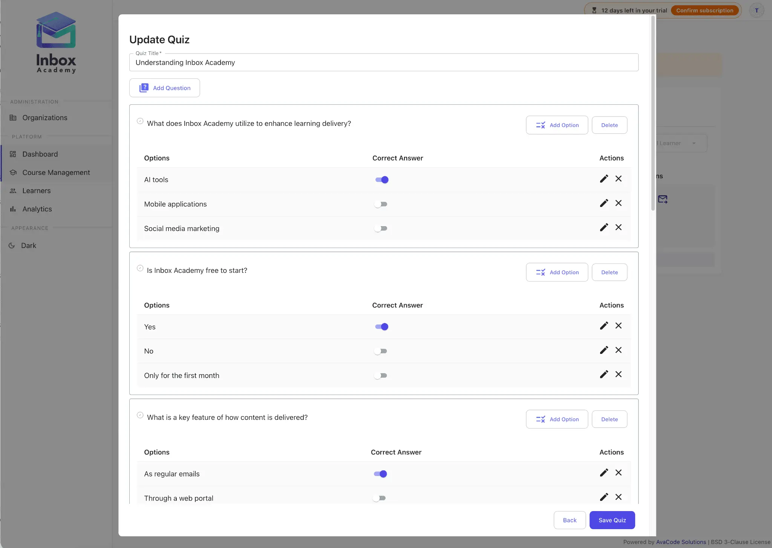Remove the 'No' option
Viewport: 772px width, 548px height.
619,350
